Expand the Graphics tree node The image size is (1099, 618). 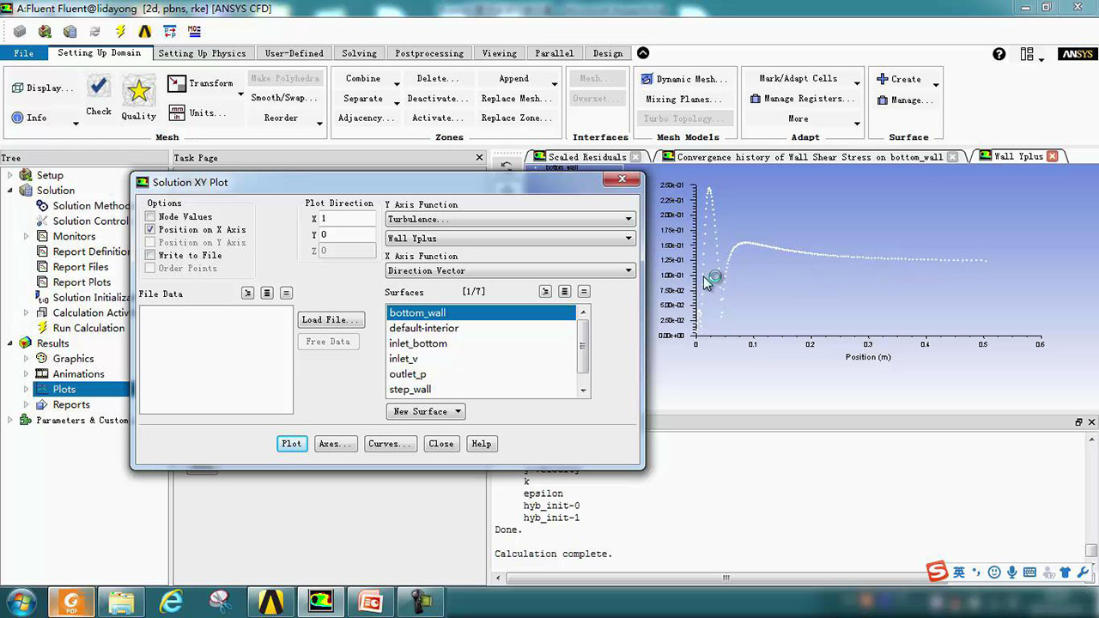tap(26, 359)
